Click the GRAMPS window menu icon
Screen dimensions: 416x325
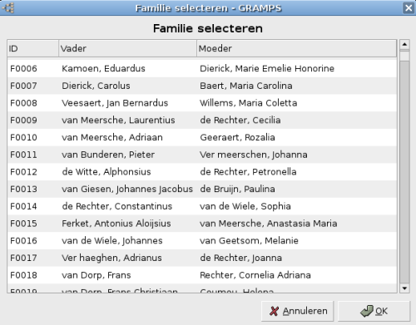tap(8, 7)
